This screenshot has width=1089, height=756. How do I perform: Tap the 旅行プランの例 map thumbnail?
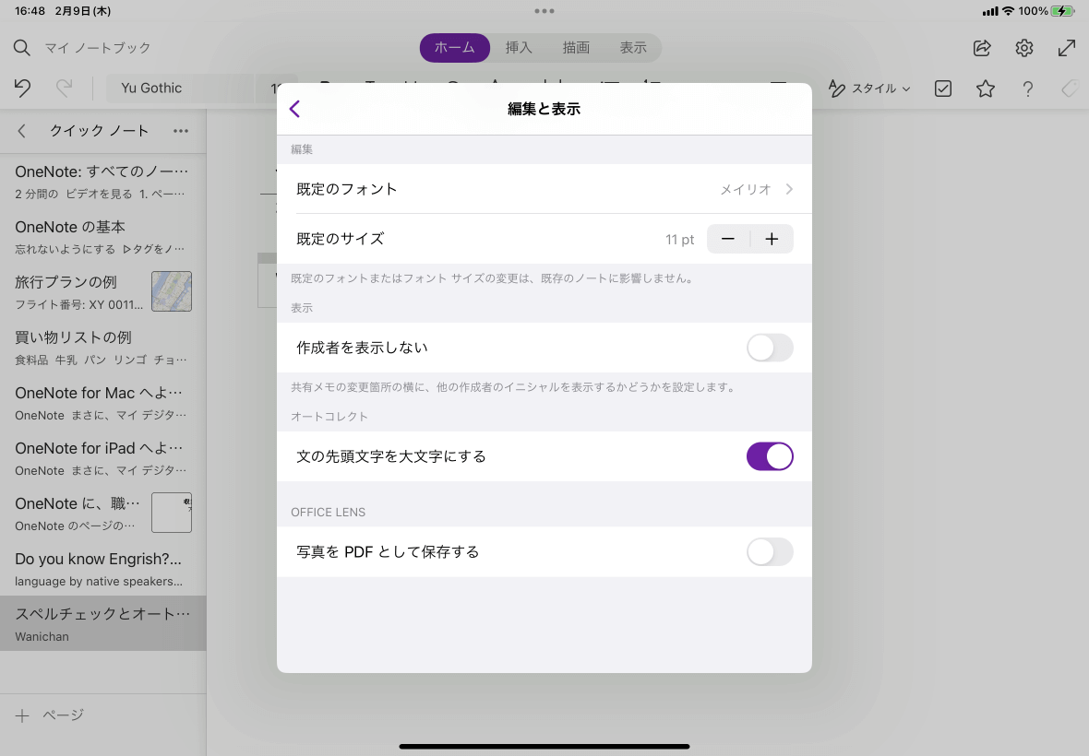pos(172,291)
